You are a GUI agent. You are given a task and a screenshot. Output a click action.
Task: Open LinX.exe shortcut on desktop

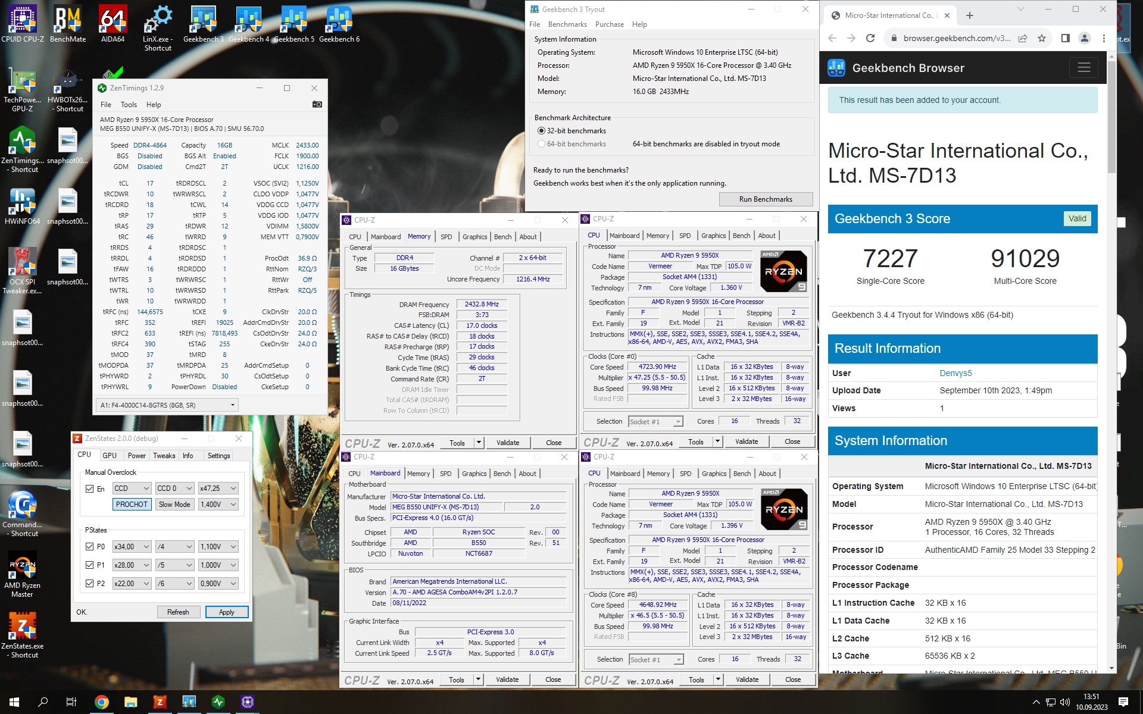coord(158,29)
